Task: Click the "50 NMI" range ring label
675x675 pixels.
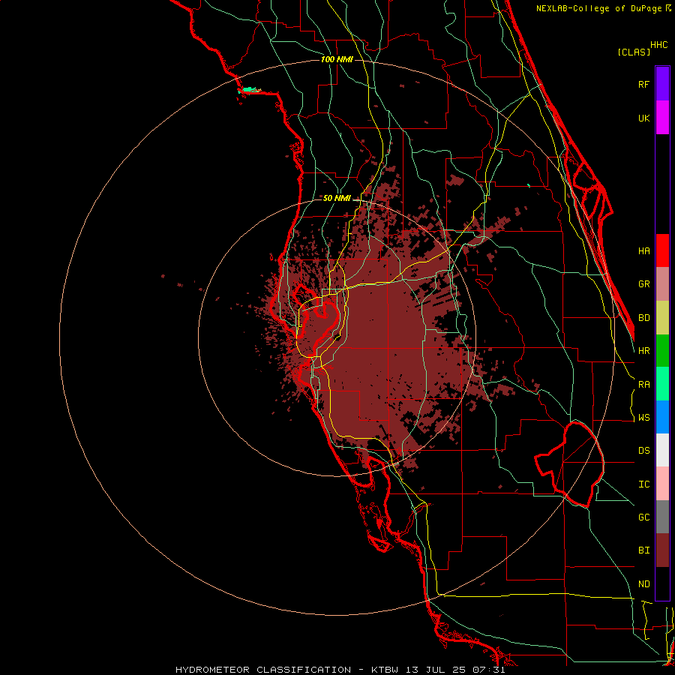Action: click(337, 198)
